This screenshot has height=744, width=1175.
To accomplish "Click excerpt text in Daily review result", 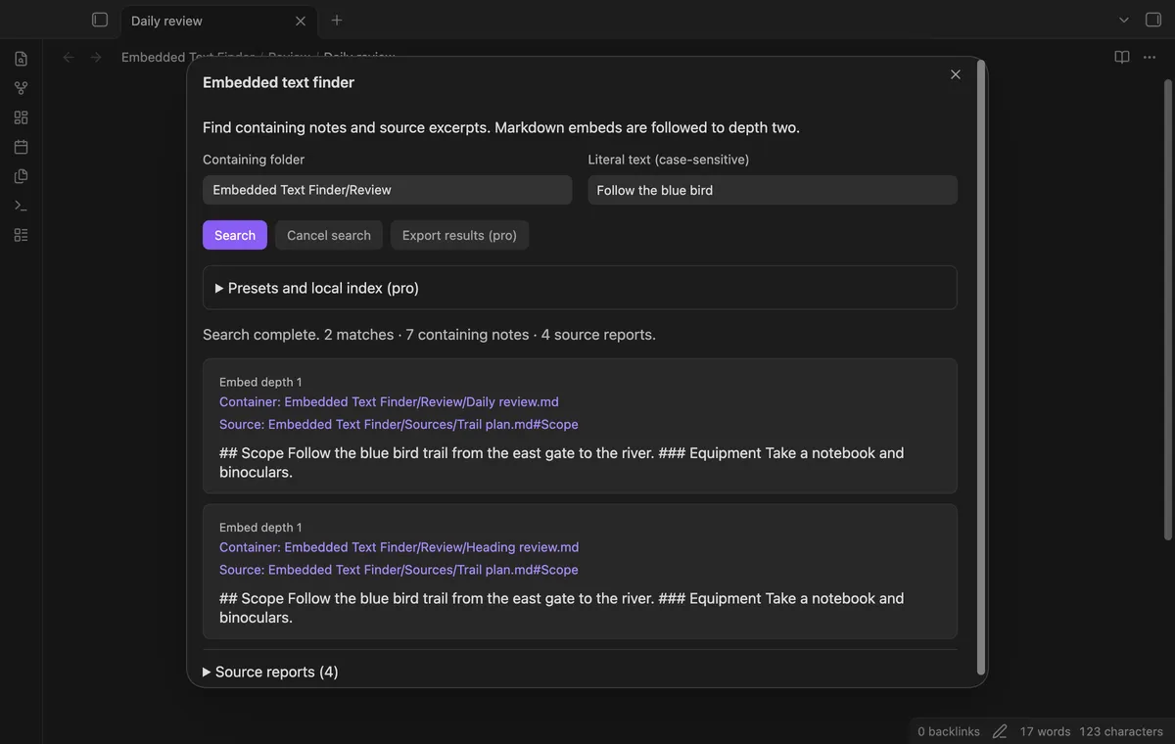I will click(561, 462).
